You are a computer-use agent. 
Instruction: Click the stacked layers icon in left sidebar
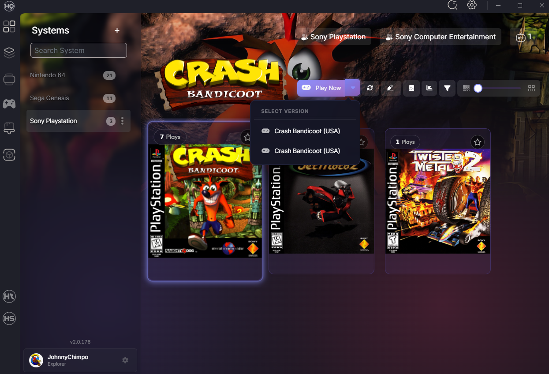point(9,53)
